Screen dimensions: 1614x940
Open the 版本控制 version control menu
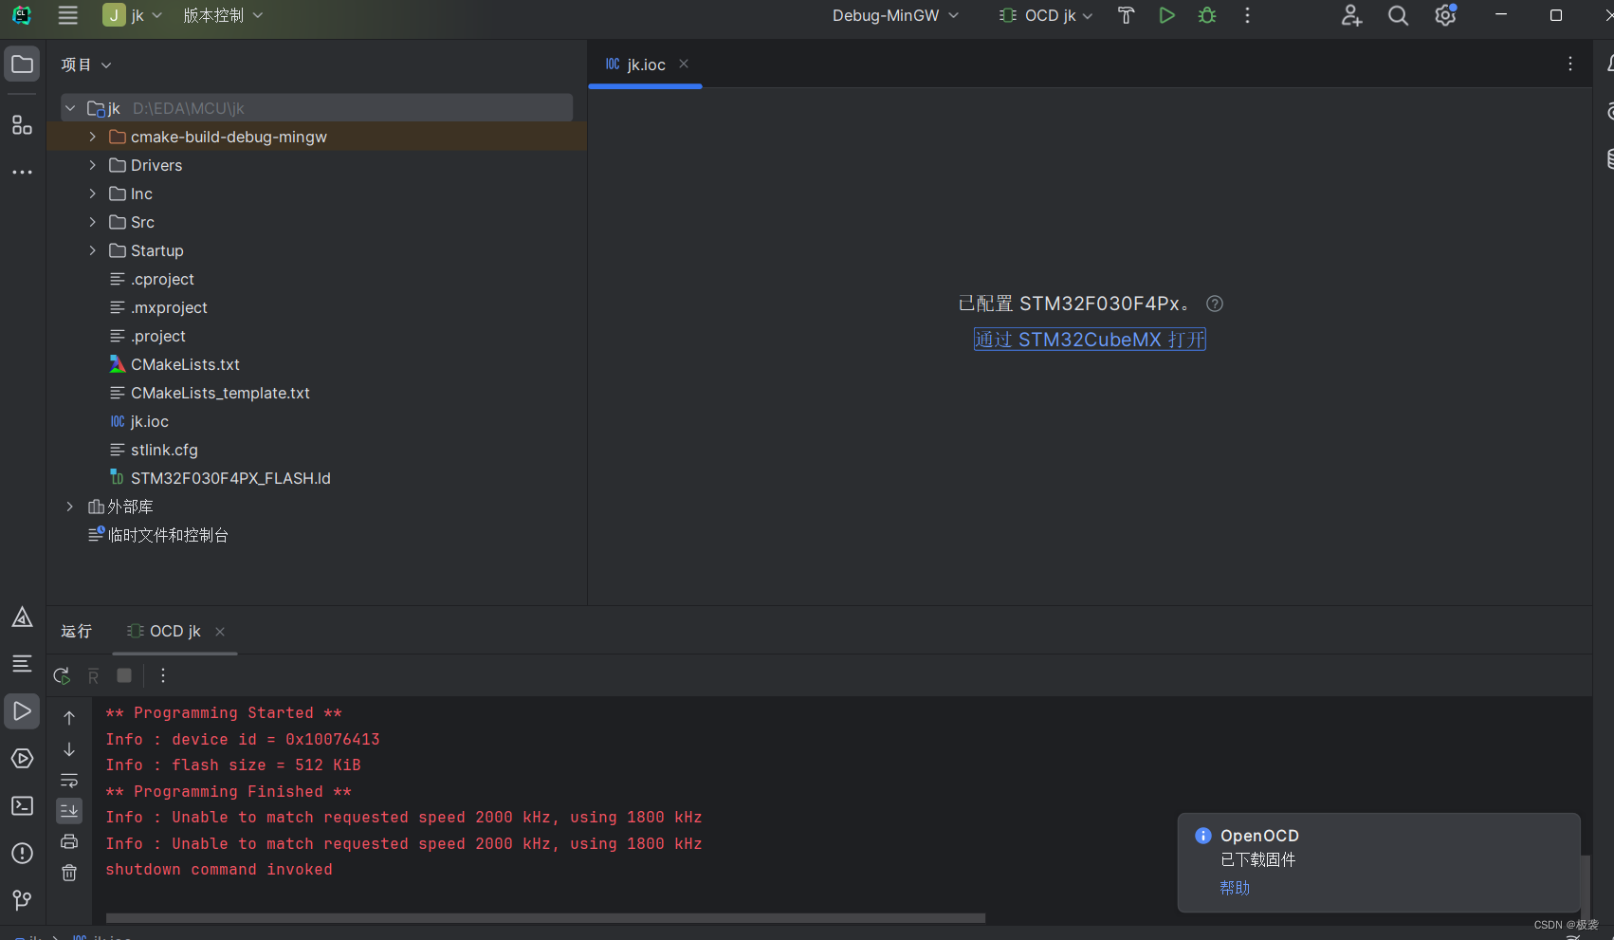pyautogui.click(x=223, y=15)
